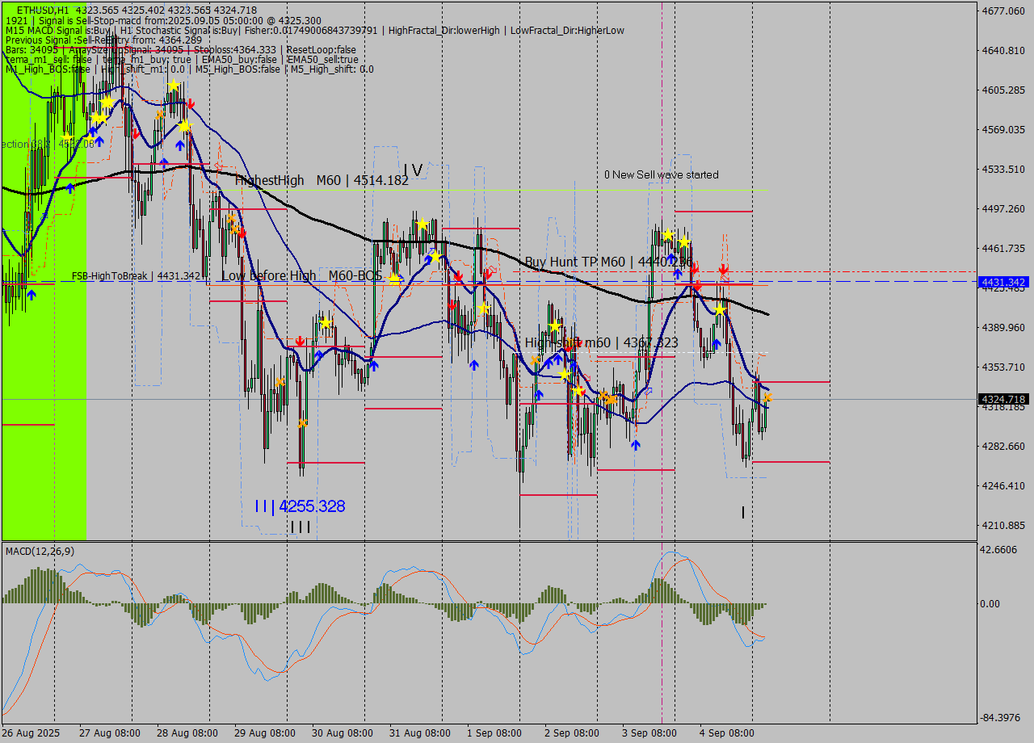The image size is (1034, 743).
Task: Click the blue 4431.342 price axis tag
Action: click(x=1002, y=282)
